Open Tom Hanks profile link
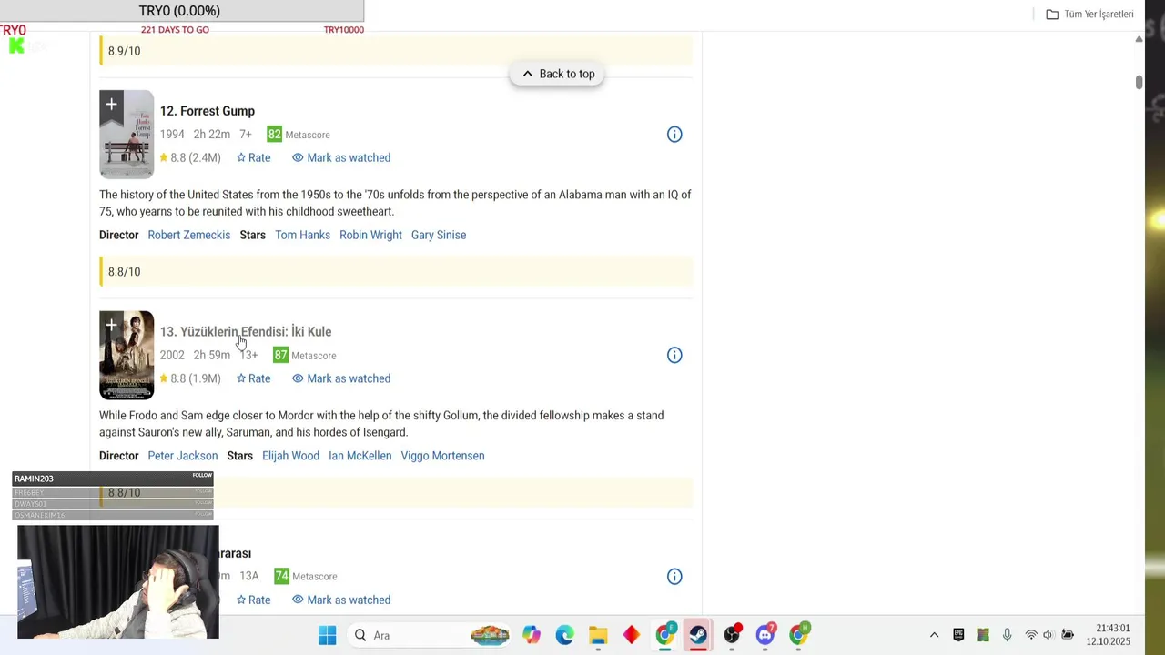The image size is (1165, 655). point(302,235)
